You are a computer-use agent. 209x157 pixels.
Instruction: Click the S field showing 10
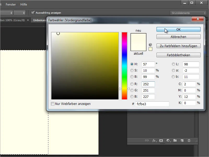coord(148,70)
